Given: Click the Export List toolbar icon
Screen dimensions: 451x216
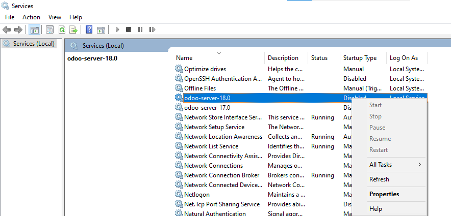Looking at the screenshot, I should coord(73,29).
